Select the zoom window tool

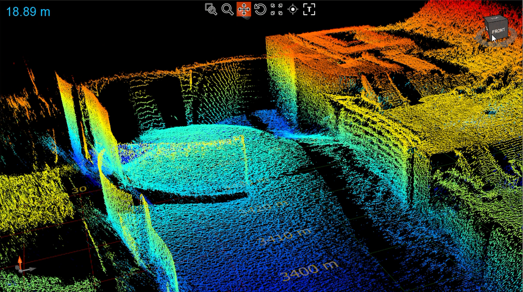click(211, 9)
